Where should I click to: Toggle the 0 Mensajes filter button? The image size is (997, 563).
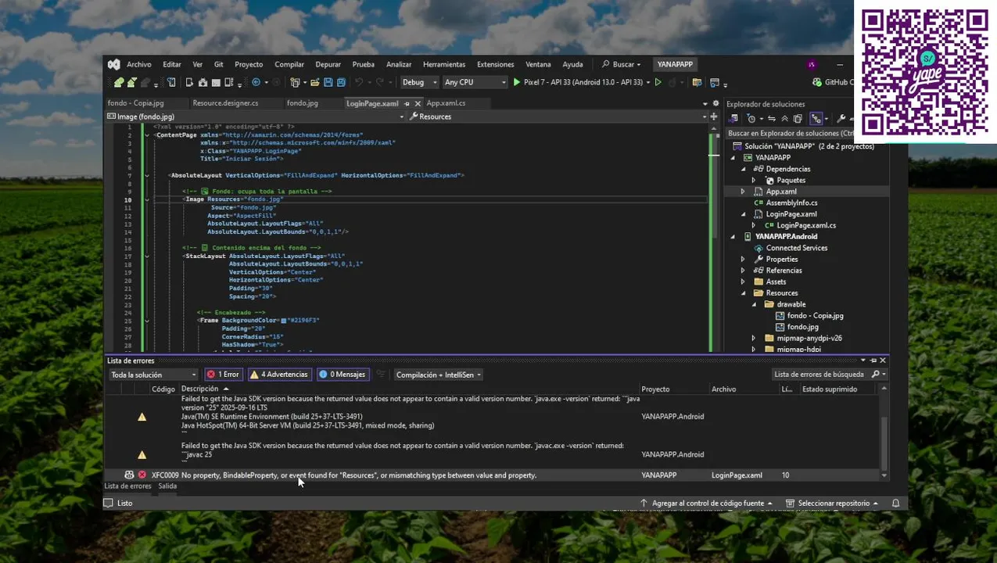[x=342, y=375]
